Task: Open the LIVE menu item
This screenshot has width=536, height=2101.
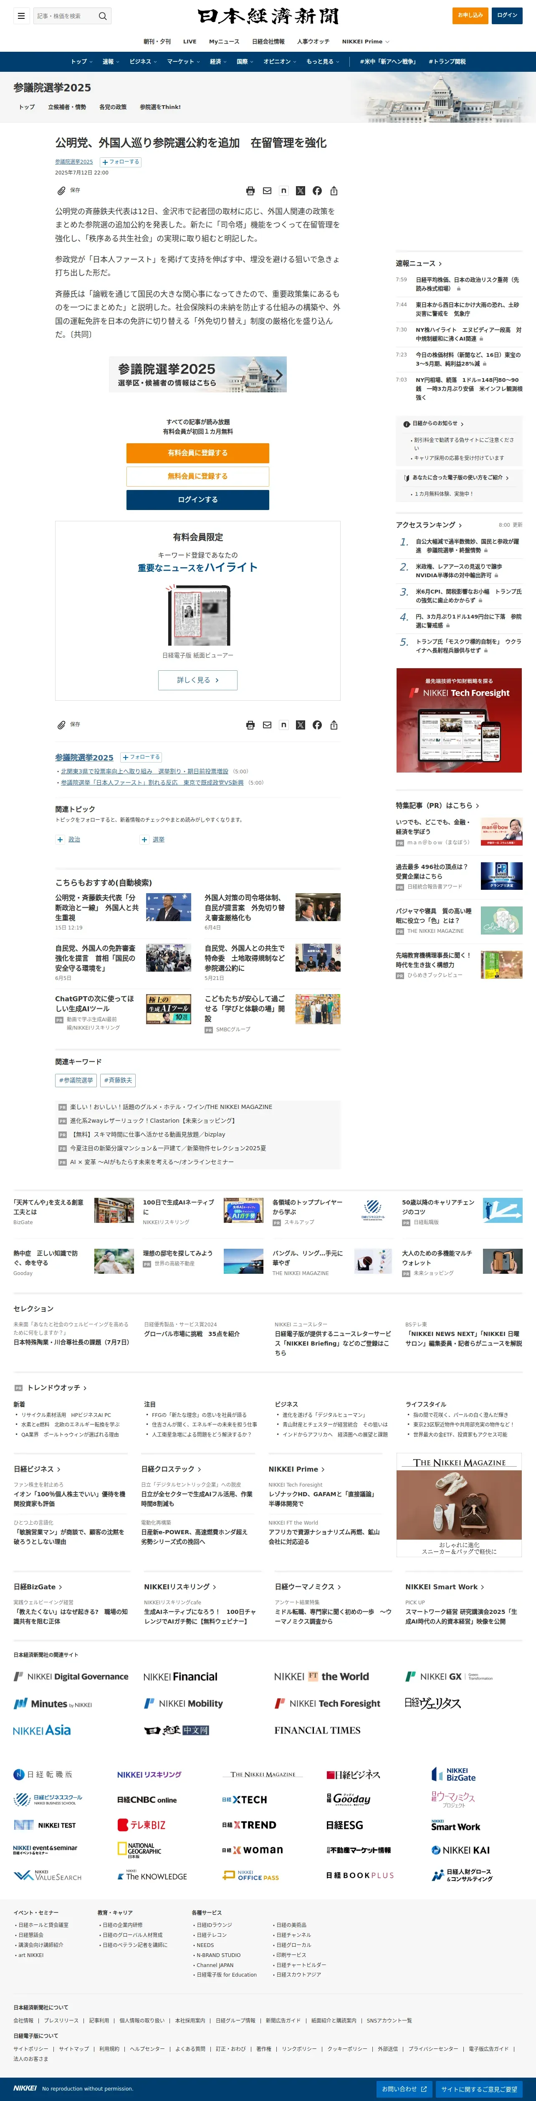Action: click(190, 42)
